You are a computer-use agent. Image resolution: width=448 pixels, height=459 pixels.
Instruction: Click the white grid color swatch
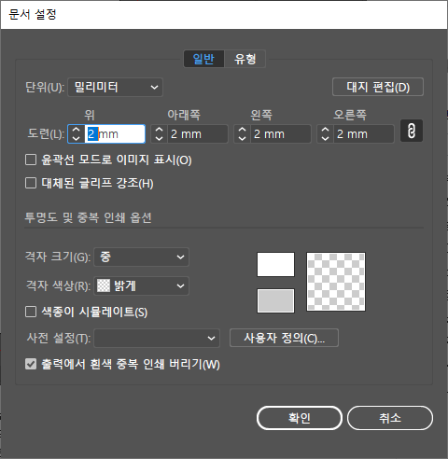click(x=275, y=264)
